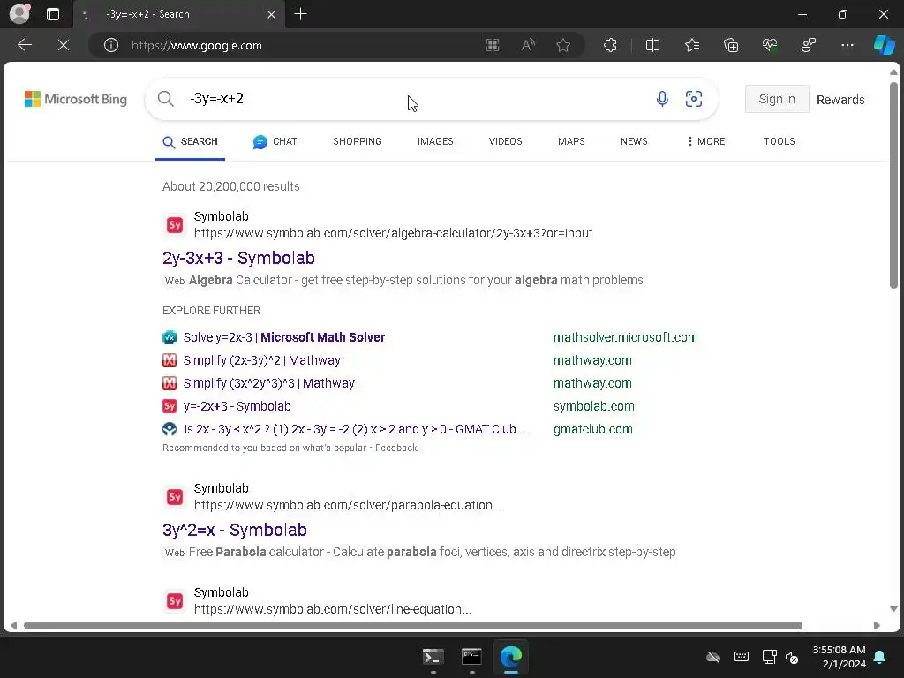Click the symbolab line-equation URL
Screen dimensions: 904x678
click(x=333, y=610)
